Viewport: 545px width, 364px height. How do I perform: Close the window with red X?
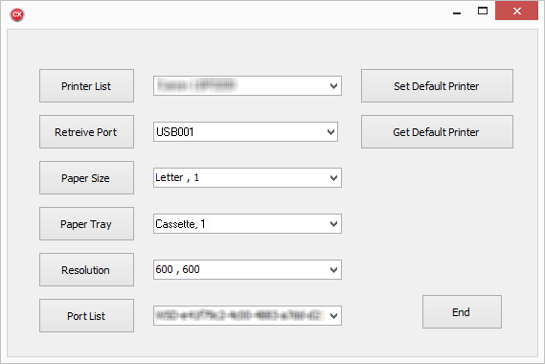click(x=516, y=11)
